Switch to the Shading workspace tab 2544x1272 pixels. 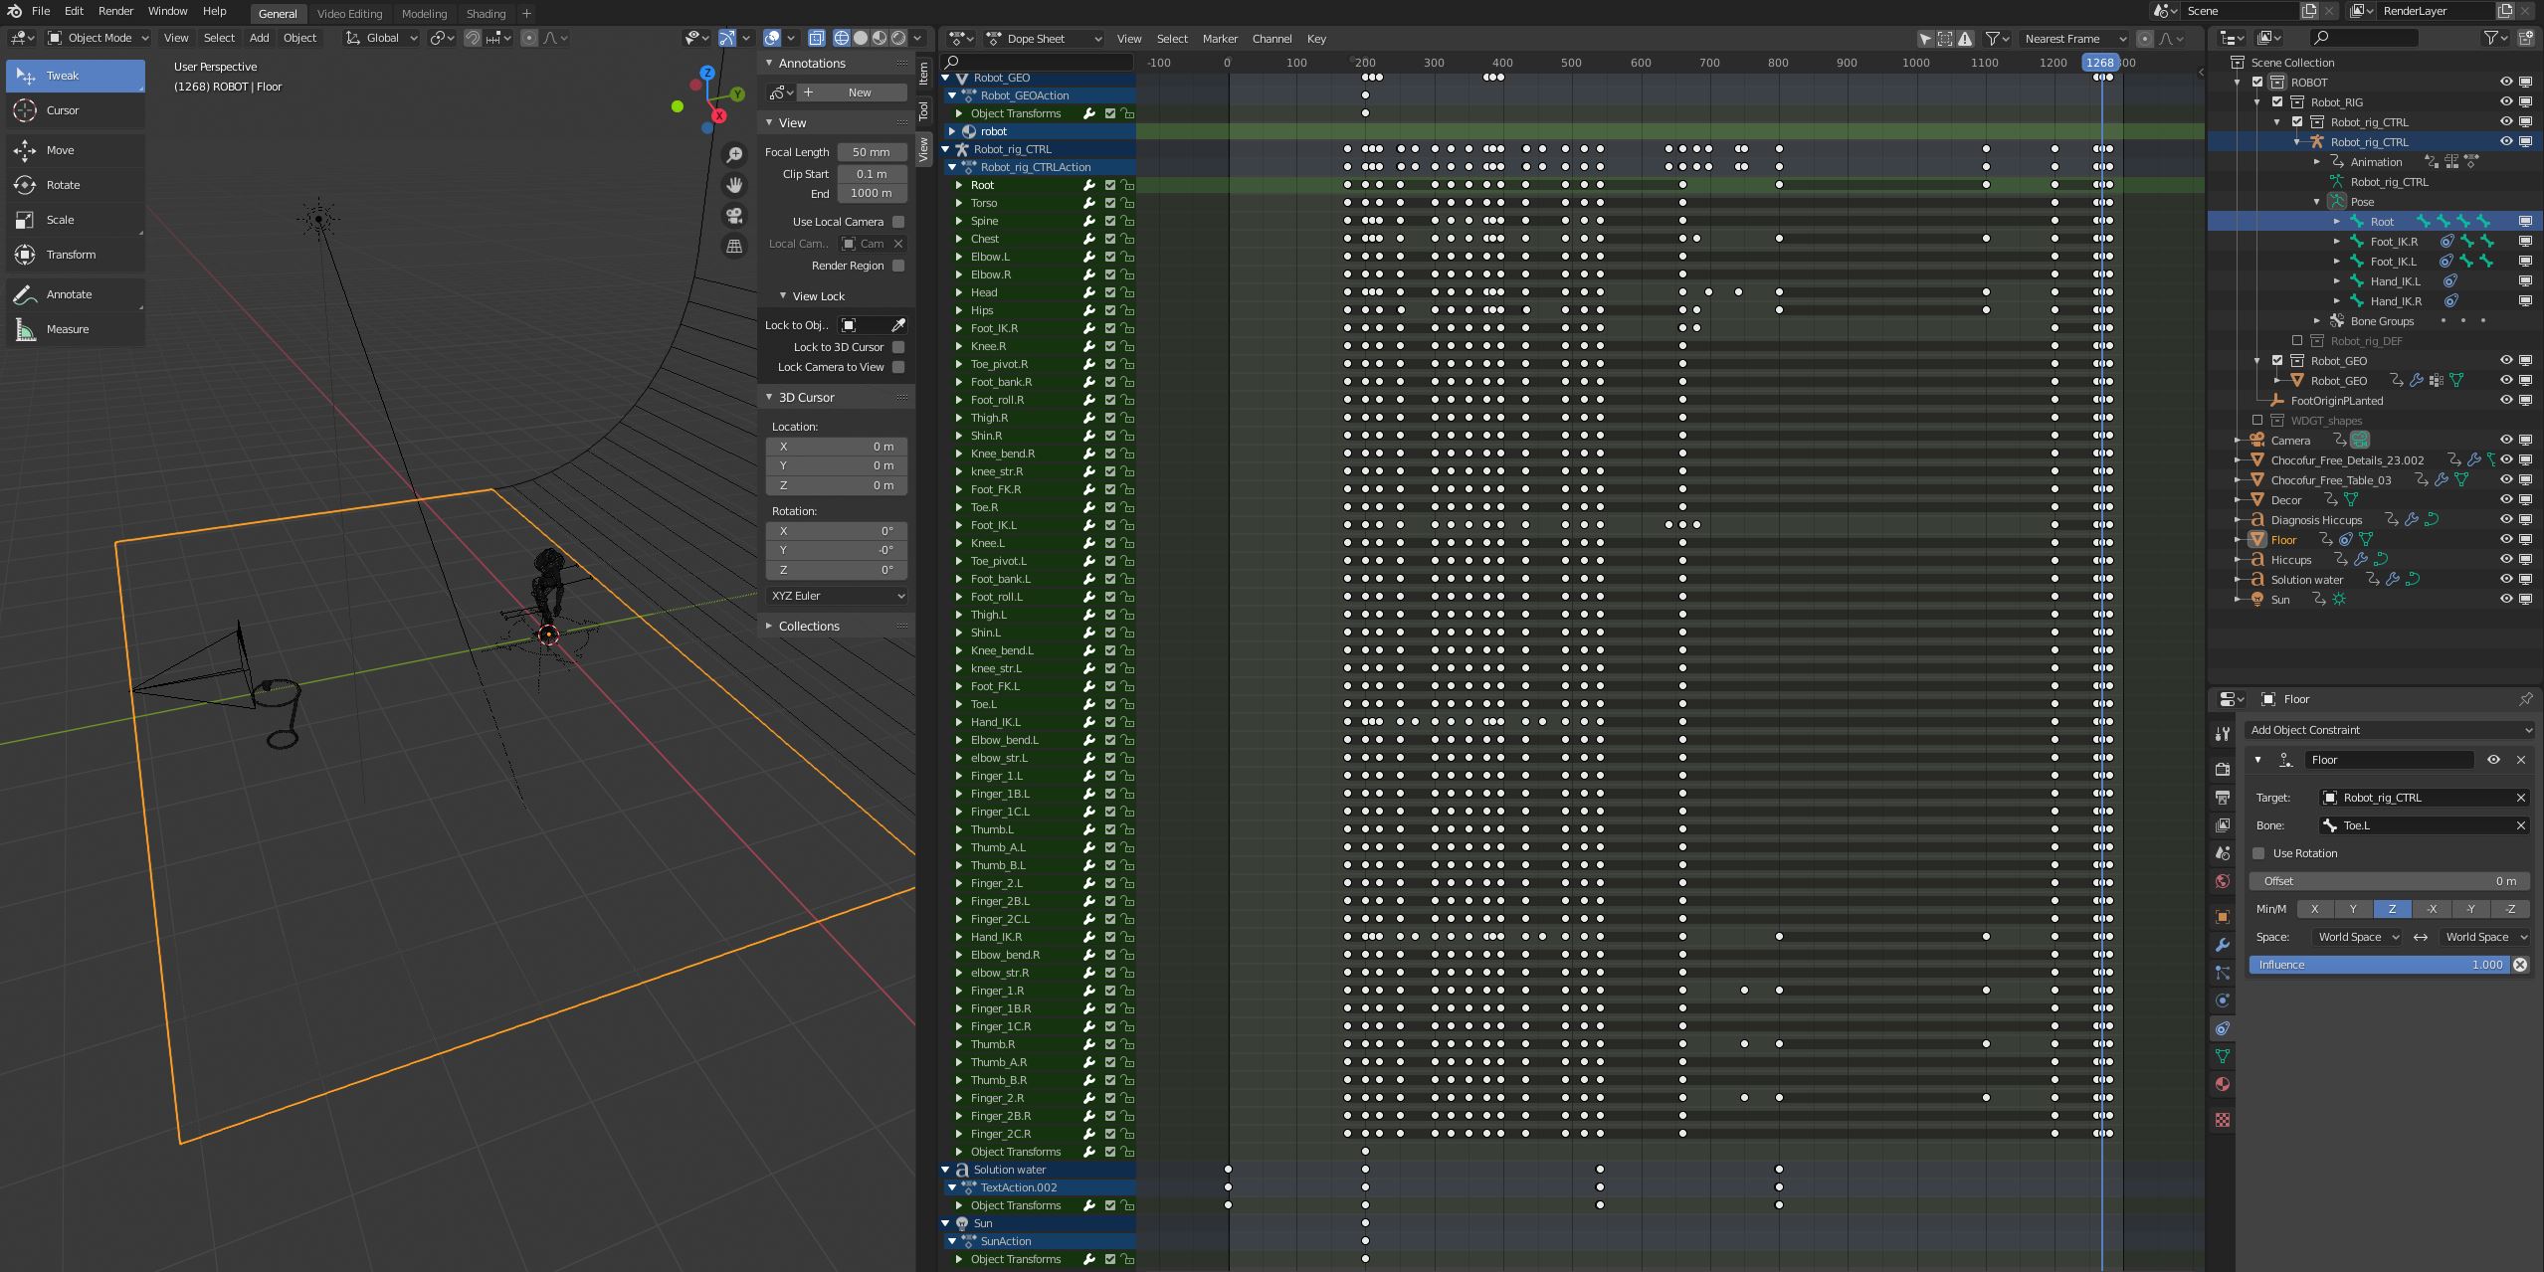pos(486,14)
